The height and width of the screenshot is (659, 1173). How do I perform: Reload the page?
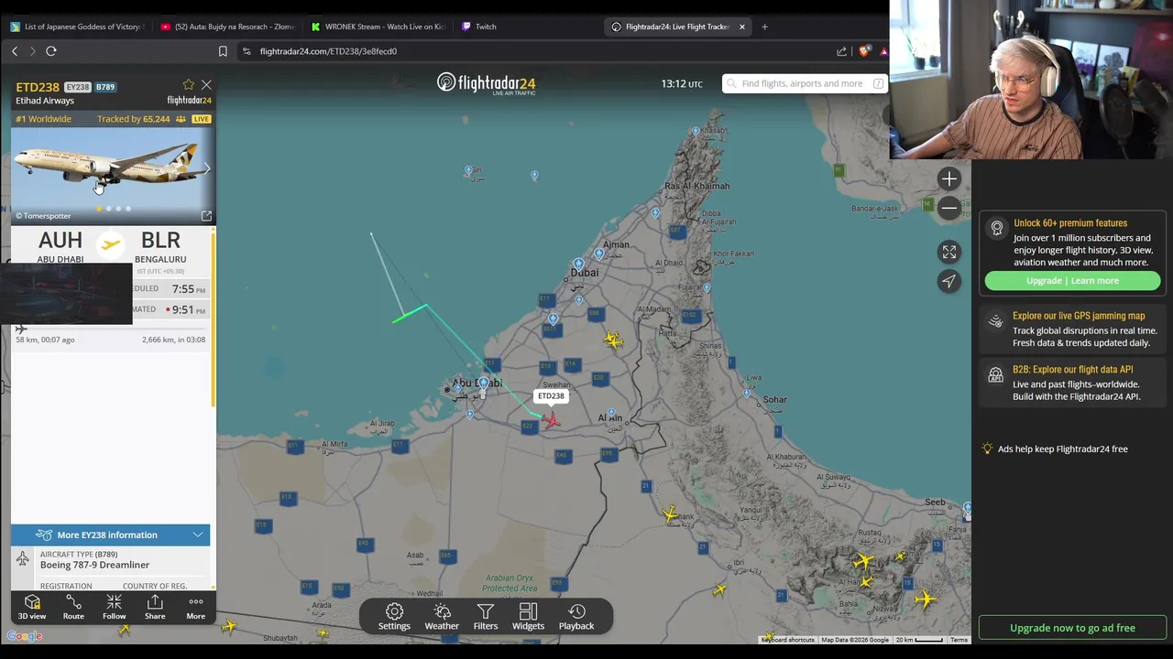coord(51,51)
